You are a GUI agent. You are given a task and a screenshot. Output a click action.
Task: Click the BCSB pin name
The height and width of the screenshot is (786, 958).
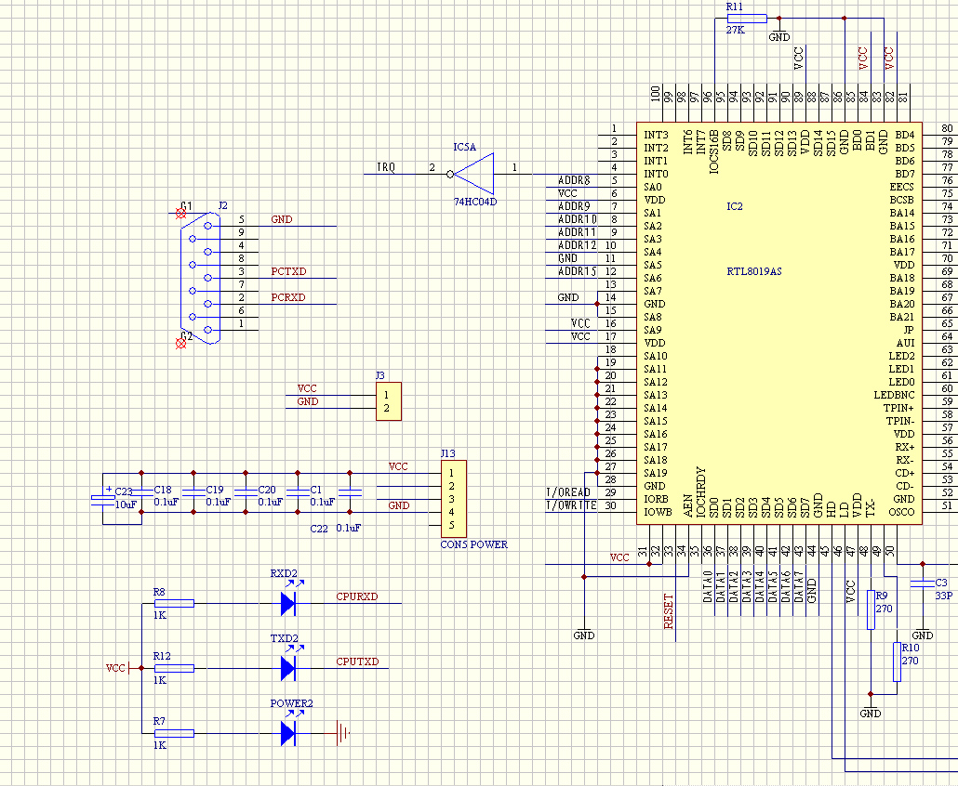click(902, 200)
